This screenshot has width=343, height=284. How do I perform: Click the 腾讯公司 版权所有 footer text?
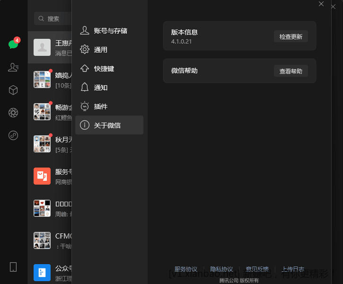[x=239, y=280]
